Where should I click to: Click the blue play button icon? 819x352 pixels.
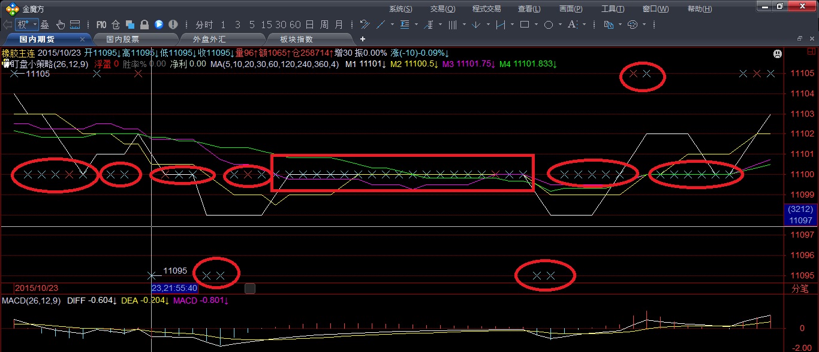158,25
